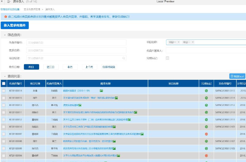Select the 本月 date filter

(70, 67)
